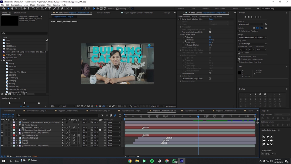Click move anchor point up arrow

tap(268, 137)
